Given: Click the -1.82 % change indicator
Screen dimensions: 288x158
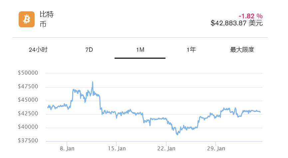Looking at the screenshot, I should [x=250, y=16].
